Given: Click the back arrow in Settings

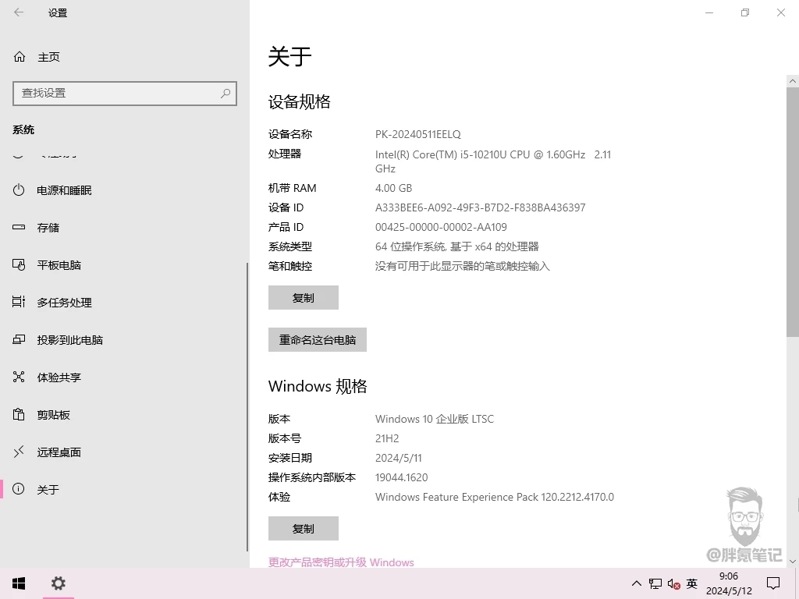Looking at the screenshot, I should [x=19, y=12].
